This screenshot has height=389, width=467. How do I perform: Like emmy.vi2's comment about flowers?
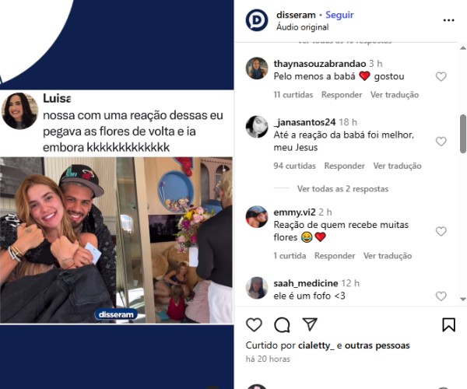click(x=441, y=231)
